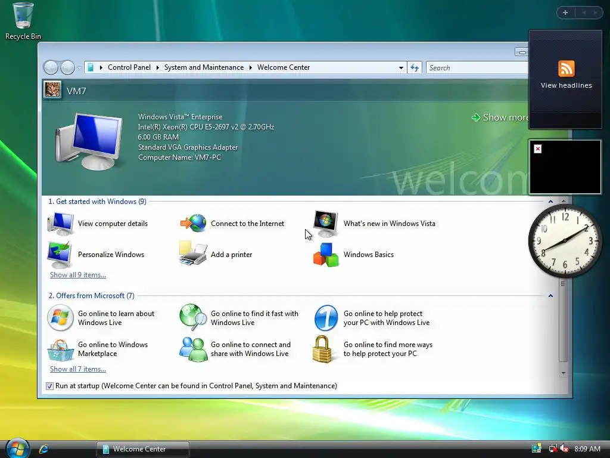Click the Forward navigation button
Screen dimensions: 610x458
tap(67, 67)
